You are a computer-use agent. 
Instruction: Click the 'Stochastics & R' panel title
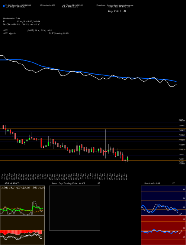coord(152,183)
